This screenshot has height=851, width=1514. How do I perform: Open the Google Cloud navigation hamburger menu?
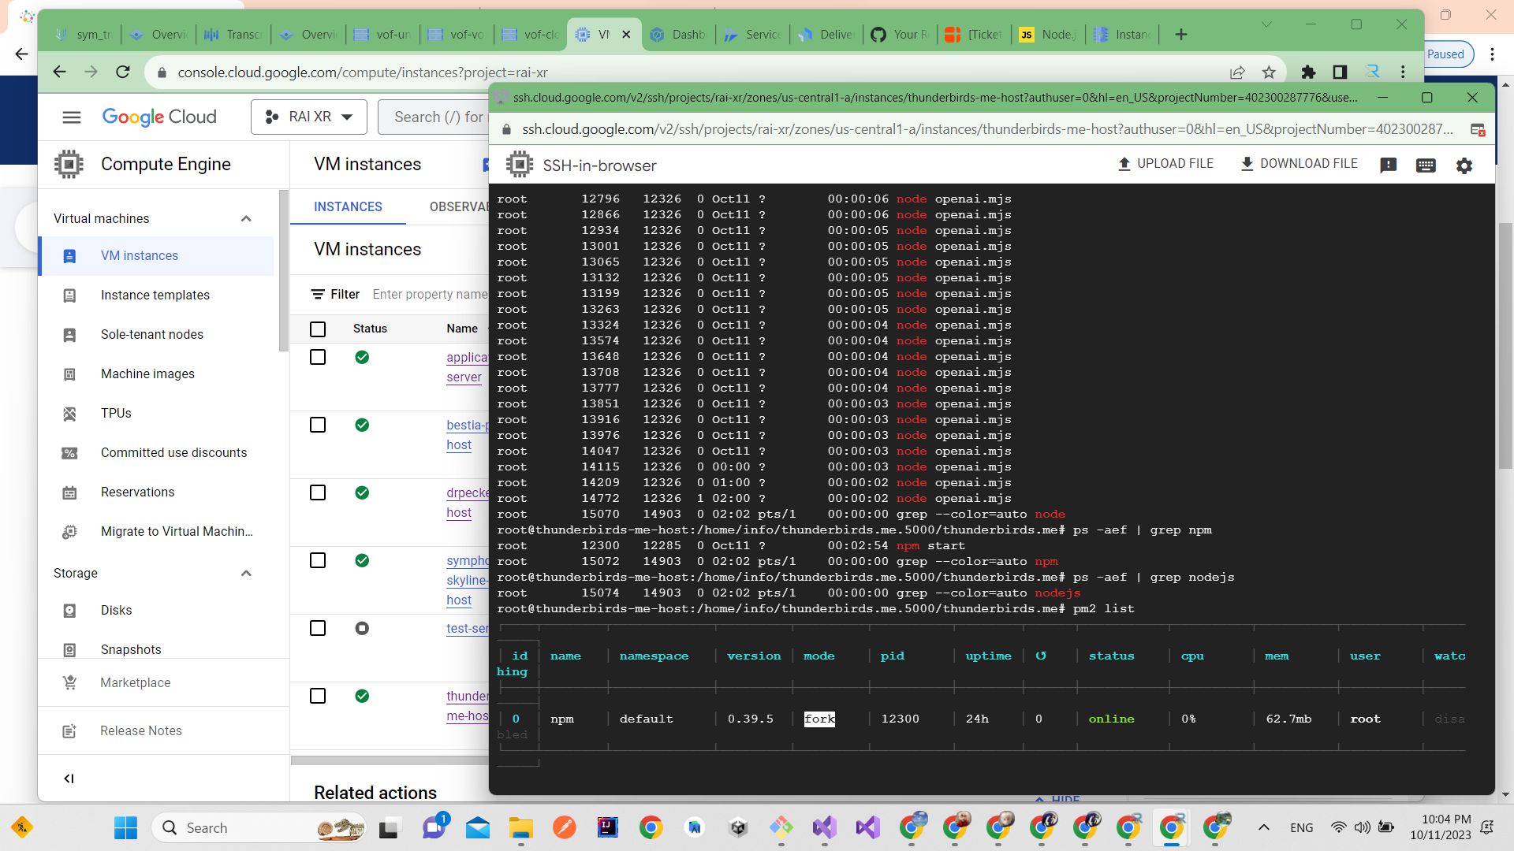pos(71,117)
